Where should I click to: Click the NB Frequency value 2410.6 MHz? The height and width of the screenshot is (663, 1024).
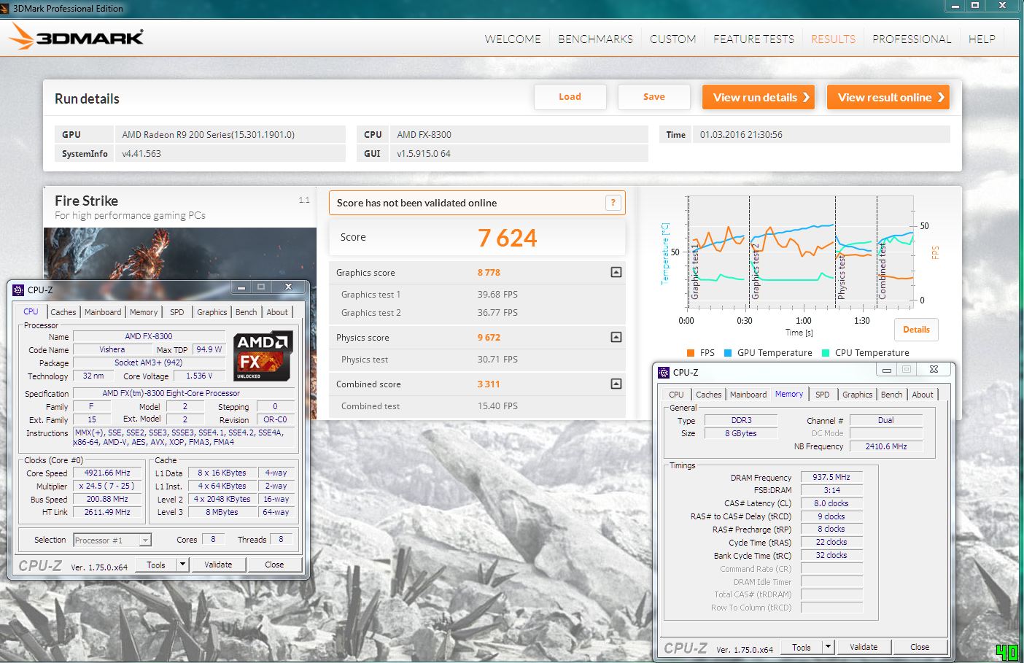[886, 446]
